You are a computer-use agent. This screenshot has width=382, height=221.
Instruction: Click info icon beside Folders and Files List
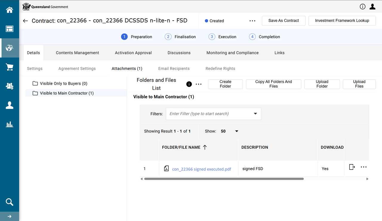tap(189, 84)
